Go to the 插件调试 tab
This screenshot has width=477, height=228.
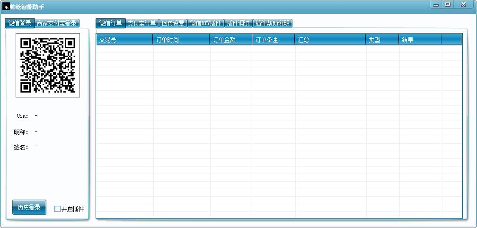pos(239,23)
